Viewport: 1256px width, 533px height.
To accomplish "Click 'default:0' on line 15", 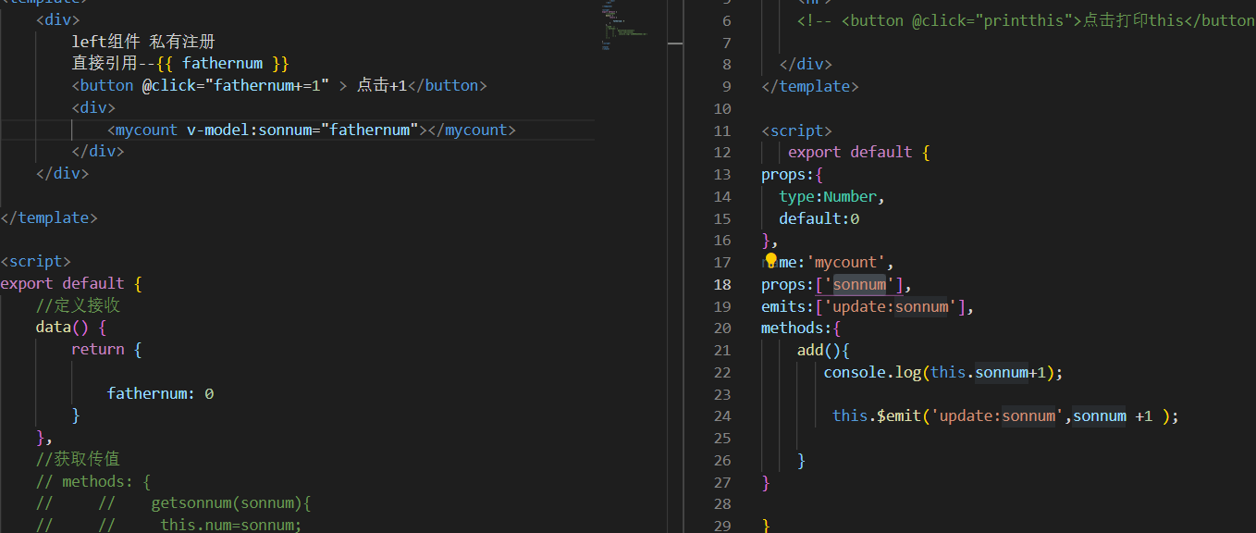I will pos(819,218).
